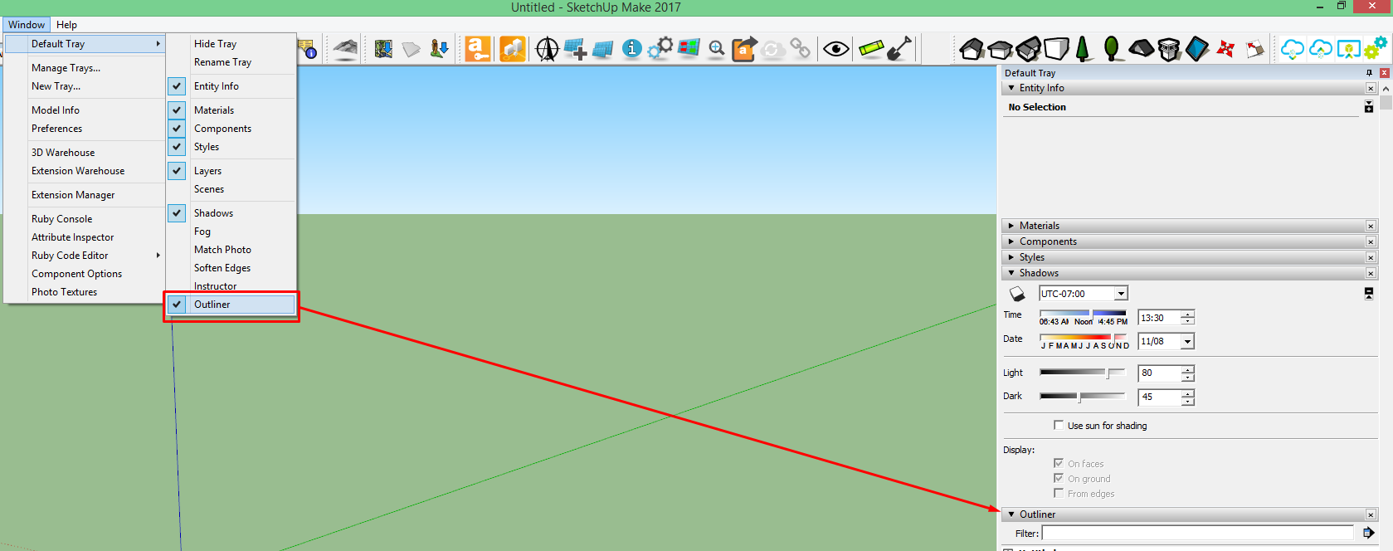The image size is (1393, 551).
Task: Collapse the Outliner panel
Action: (x=1011, y=514)
